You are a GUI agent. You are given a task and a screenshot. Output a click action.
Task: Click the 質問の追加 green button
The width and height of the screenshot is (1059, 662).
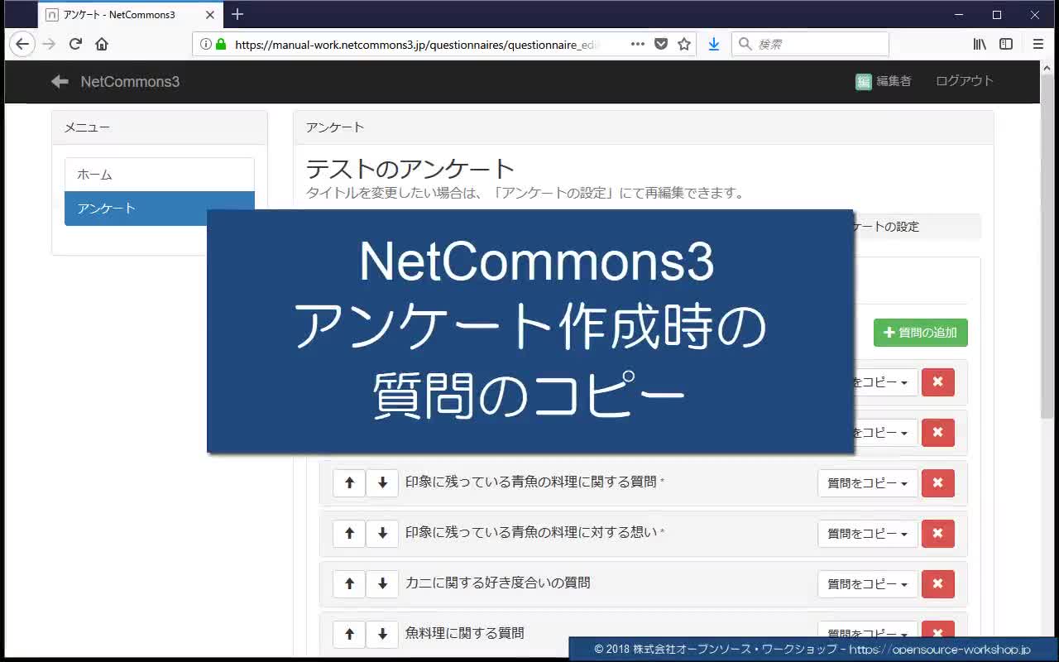click(x=921, y=333)
